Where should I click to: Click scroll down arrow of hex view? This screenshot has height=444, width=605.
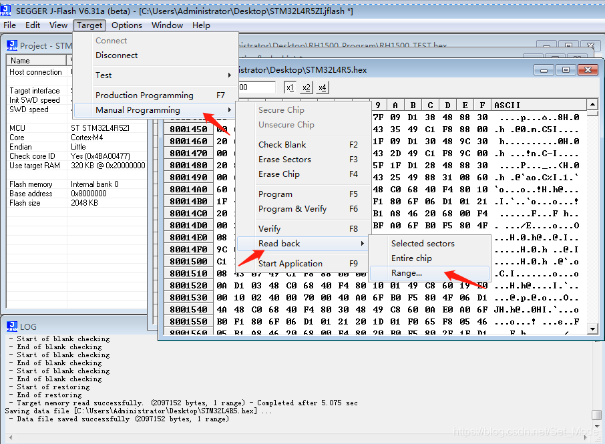point(592,328)
